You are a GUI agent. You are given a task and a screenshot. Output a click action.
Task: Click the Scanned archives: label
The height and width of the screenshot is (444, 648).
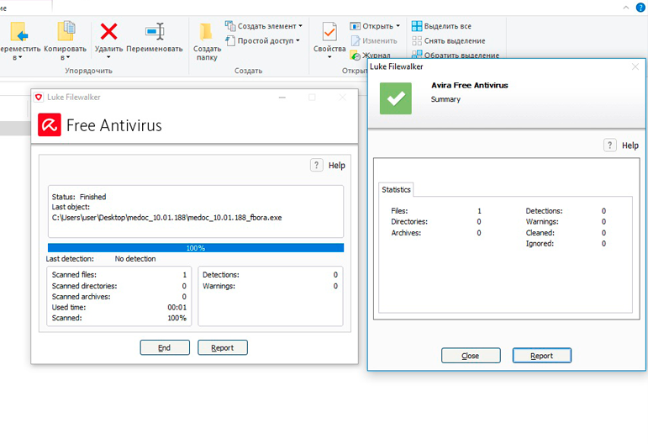coord(81,297)
